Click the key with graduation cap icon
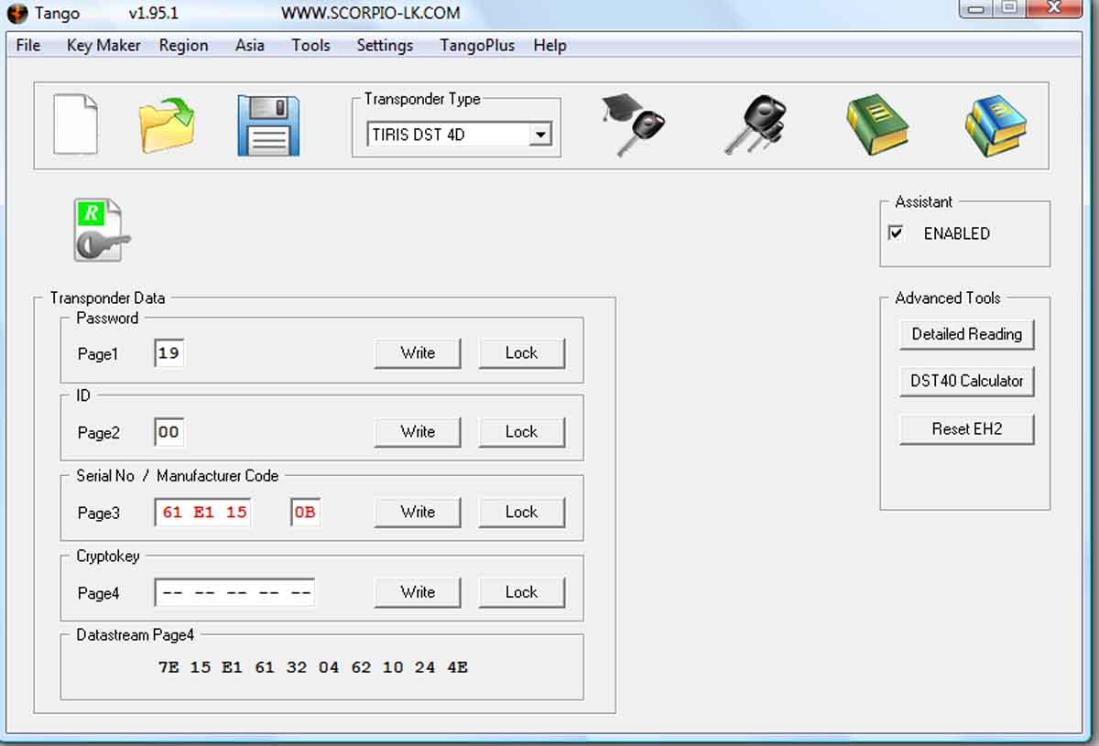Viewport: 1099px width, 746px height. [x=633, y=125]
